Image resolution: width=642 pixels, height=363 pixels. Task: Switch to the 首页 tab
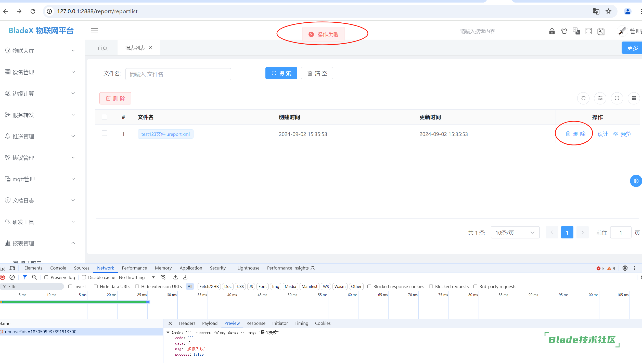(x=102, y=48)
